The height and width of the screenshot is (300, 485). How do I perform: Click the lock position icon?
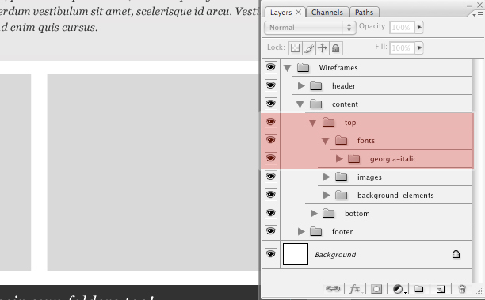pyautogui.click(x=322, y=48)
